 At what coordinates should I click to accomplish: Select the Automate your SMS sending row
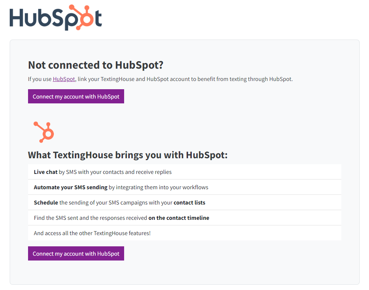[x=185, y=187]
